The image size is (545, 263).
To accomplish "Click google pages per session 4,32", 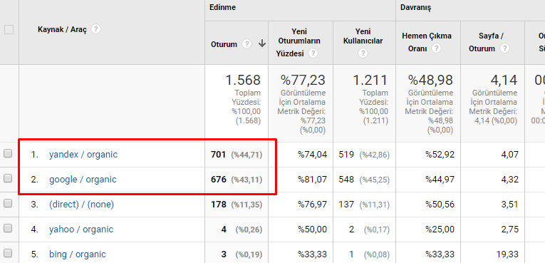I will click(509, 180).
